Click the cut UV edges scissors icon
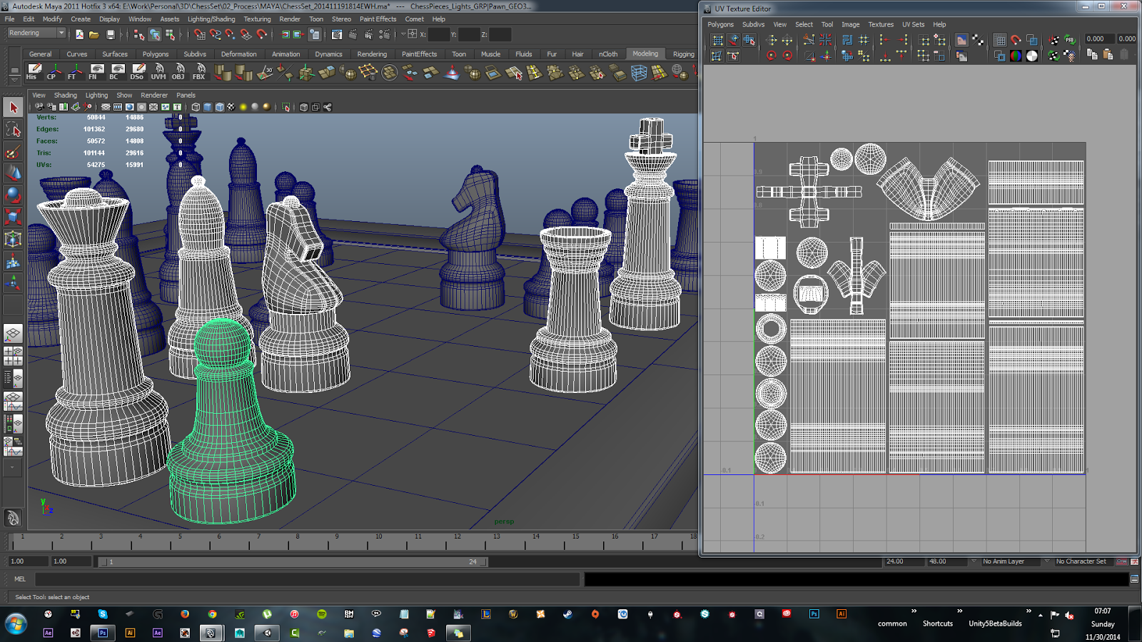1142x642 pixels. point(809,40)
